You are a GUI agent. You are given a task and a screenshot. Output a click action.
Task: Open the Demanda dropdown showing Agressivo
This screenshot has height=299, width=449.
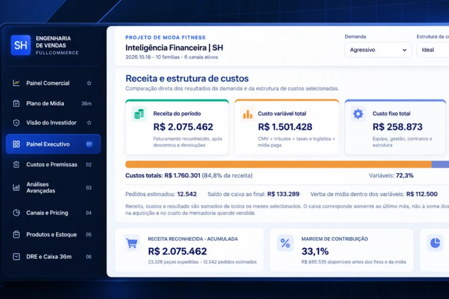point(378,50)
